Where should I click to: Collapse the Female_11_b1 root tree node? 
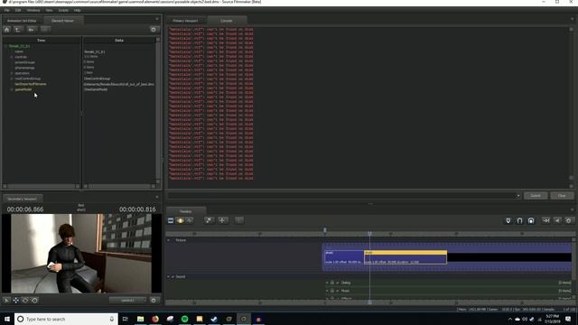tap(6, 46)
